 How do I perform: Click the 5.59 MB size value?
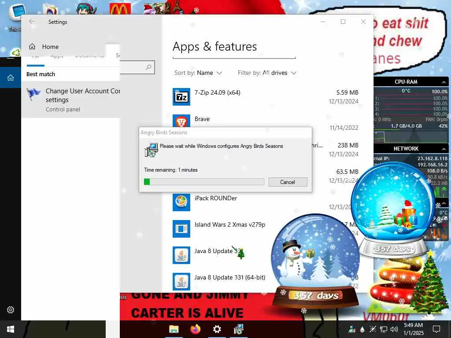[347, 92]
